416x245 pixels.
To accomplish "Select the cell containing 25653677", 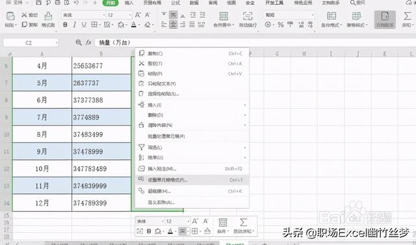I will click(101, 65).
